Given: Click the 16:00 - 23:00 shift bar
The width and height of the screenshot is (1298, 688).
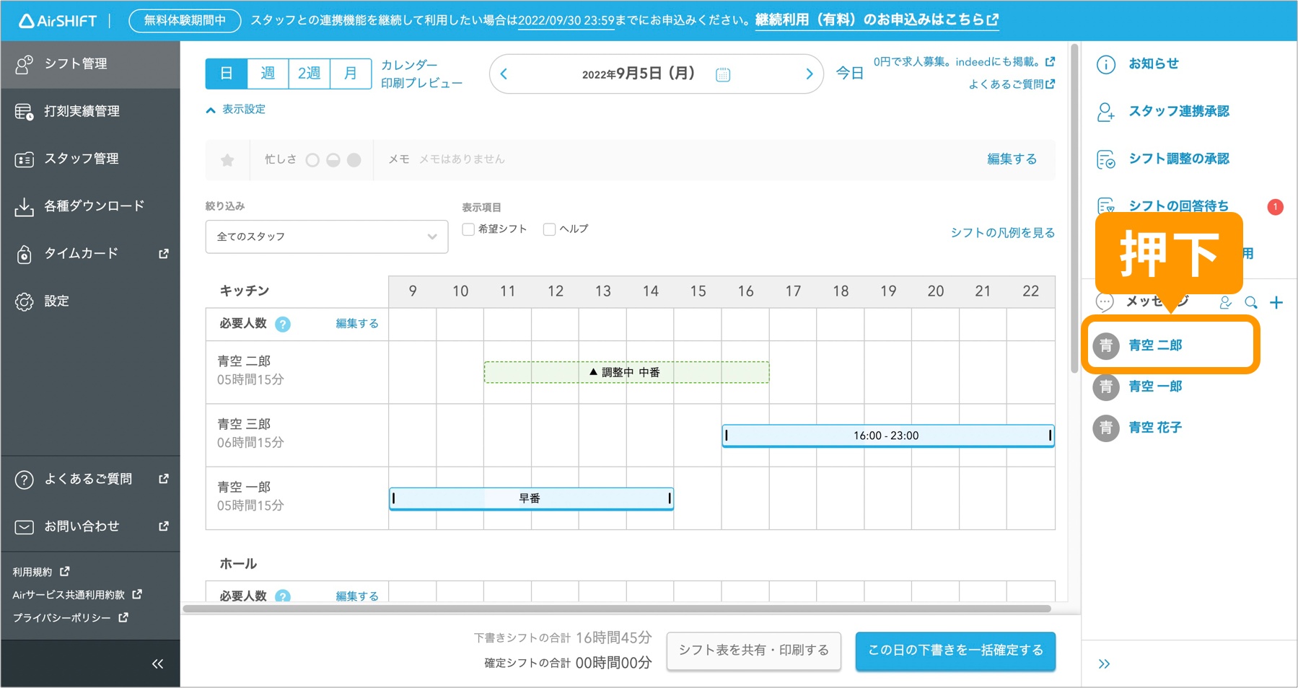Looking at the screenshot, I should point(887,436).
